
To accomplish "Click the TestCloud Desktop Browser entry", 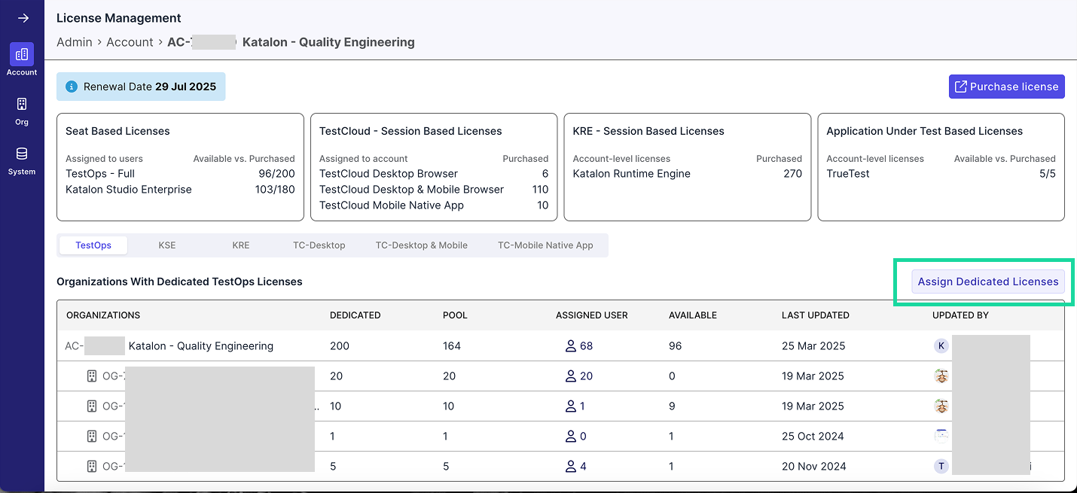I will pyautogui.click(x=389, y=174).
